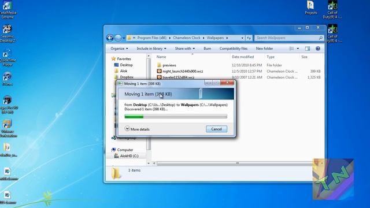Select Desktop under Favorites
The height and width of the screenshot is (208, 370).
coord(123,65)
